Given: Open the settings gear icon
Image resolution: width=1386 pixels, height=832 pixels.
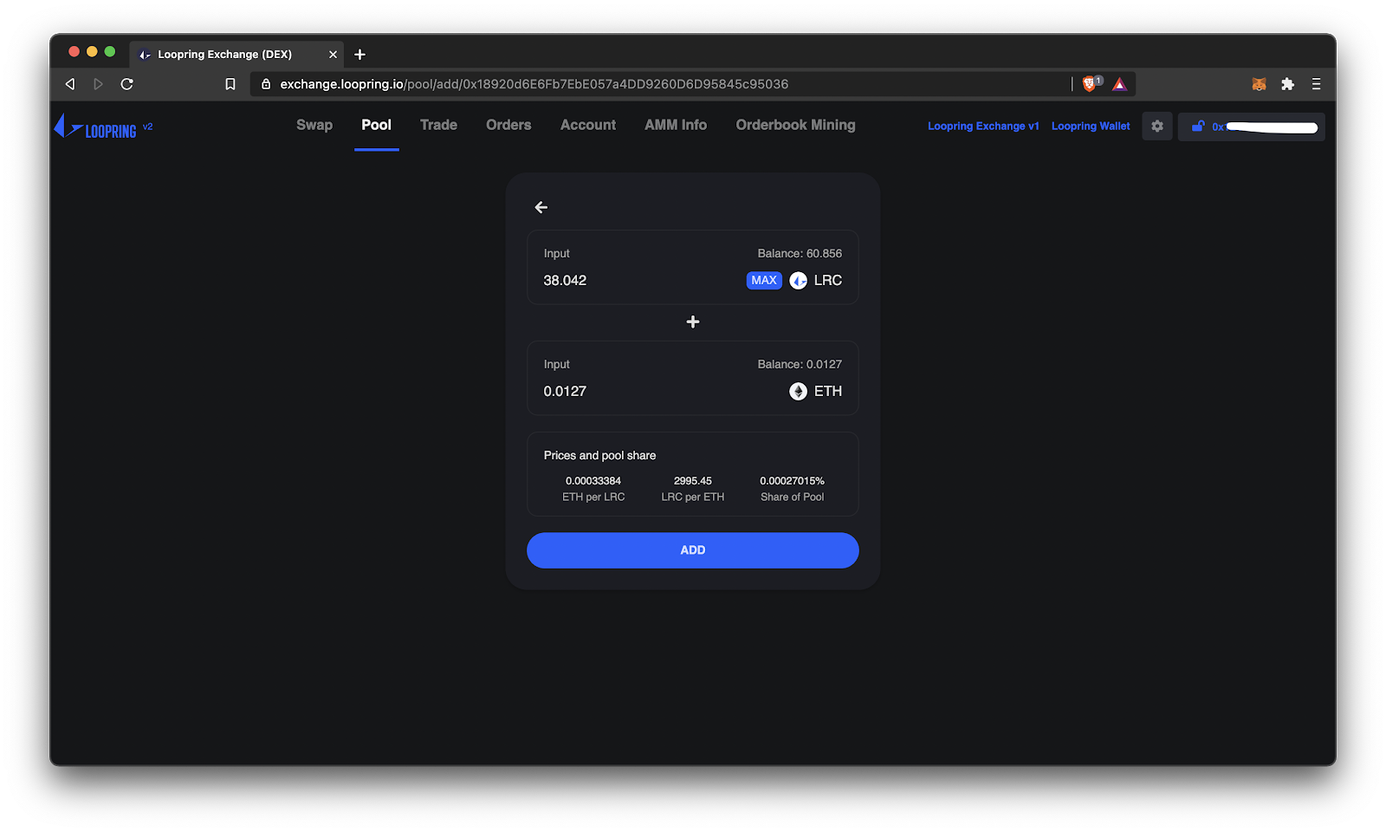Looking at the screenshot, I should [x=1157, y=127].
